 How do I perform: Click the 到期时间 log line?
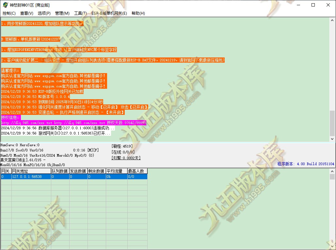pyautogui.click(x=52, y=102)
